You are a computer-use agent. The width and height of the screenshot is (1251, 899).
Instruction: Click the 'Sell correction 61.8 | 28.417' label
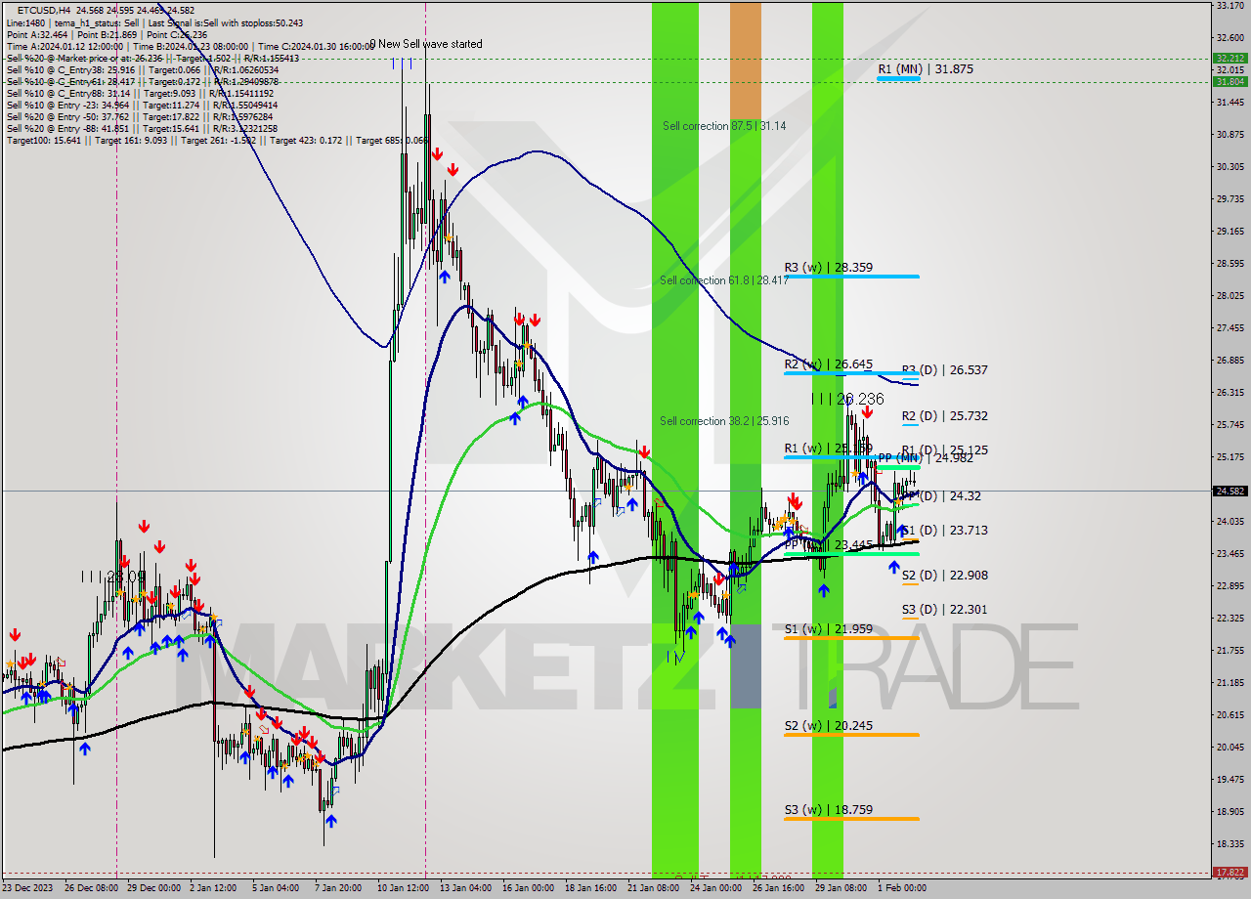(x=723, y=280)
